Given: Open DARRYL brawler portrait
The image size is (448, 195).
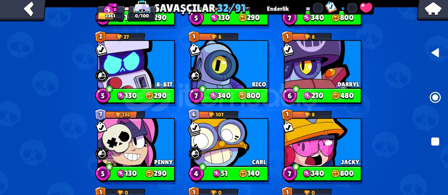Looking at the screenshot, I should (x=323, y=65).
